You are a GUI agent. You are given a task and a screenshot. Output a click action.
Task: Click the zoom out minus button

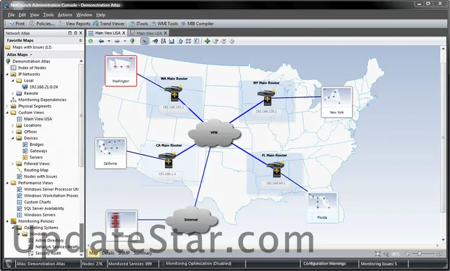tap(407, 254)
